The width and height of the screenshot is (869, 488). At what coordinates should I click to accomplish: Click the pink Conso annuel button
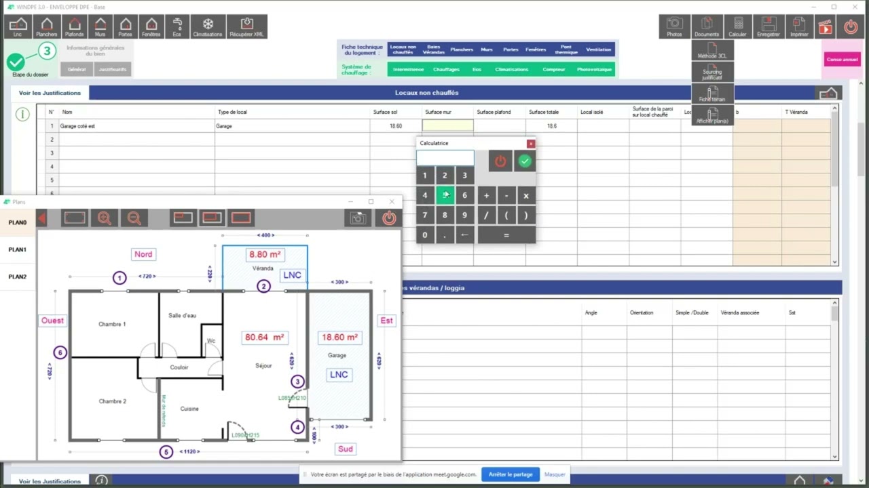click(x=843, y=59)
